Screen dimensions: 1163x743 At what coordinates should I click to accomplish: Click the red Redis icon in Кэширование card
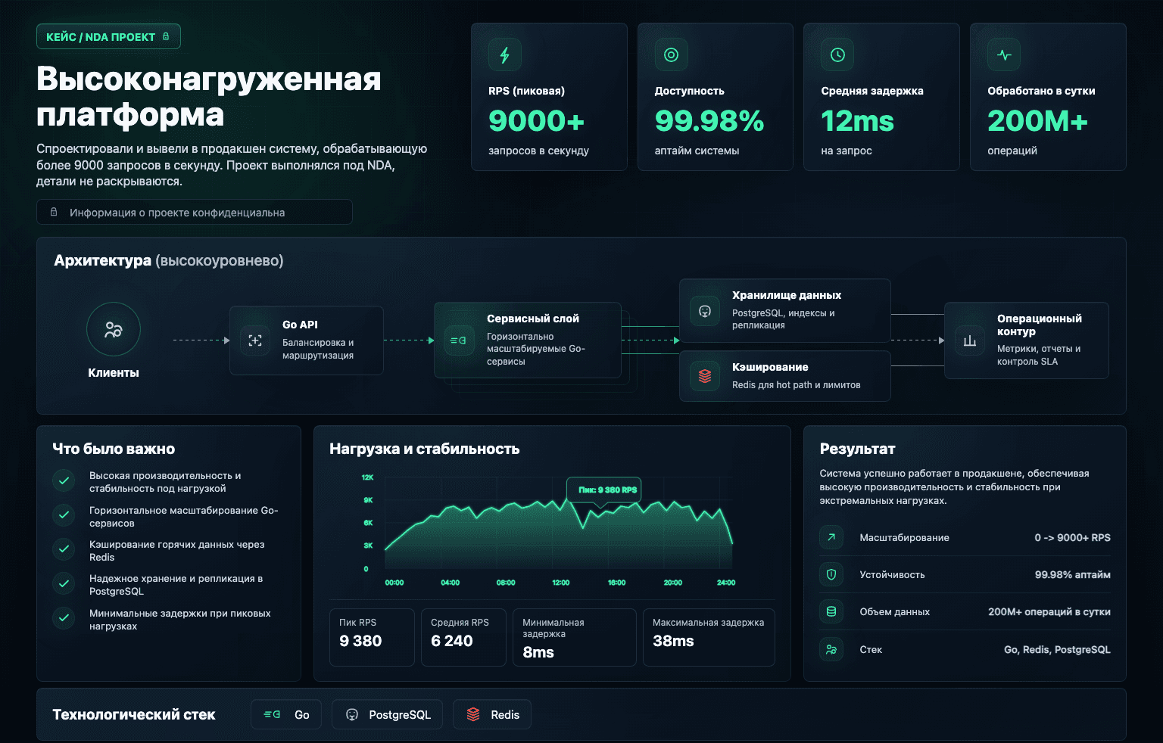tap(705, 376)
